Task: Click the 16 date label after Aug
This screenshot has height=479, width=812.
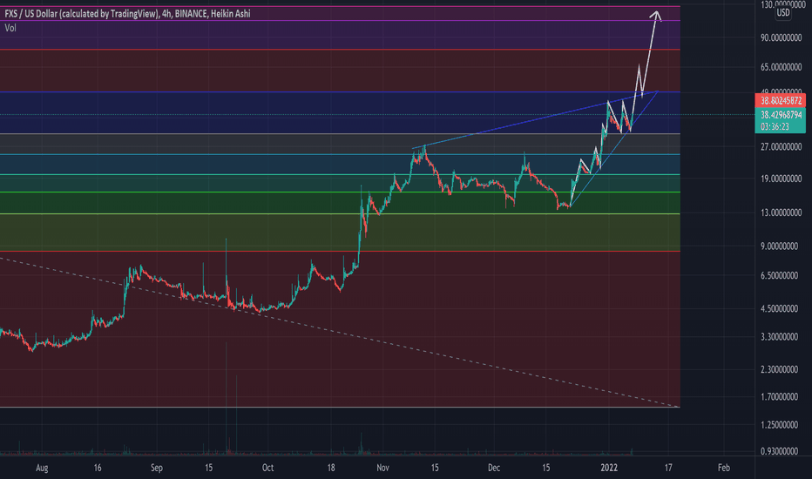Action: 98,469
